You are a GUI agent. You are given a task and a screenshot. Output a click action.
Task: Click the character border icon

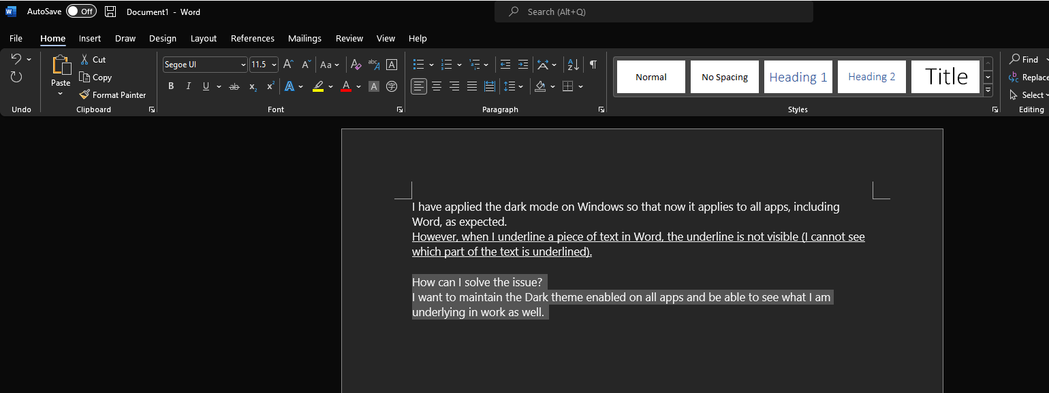pyautogui.click(x=392, y=65)
